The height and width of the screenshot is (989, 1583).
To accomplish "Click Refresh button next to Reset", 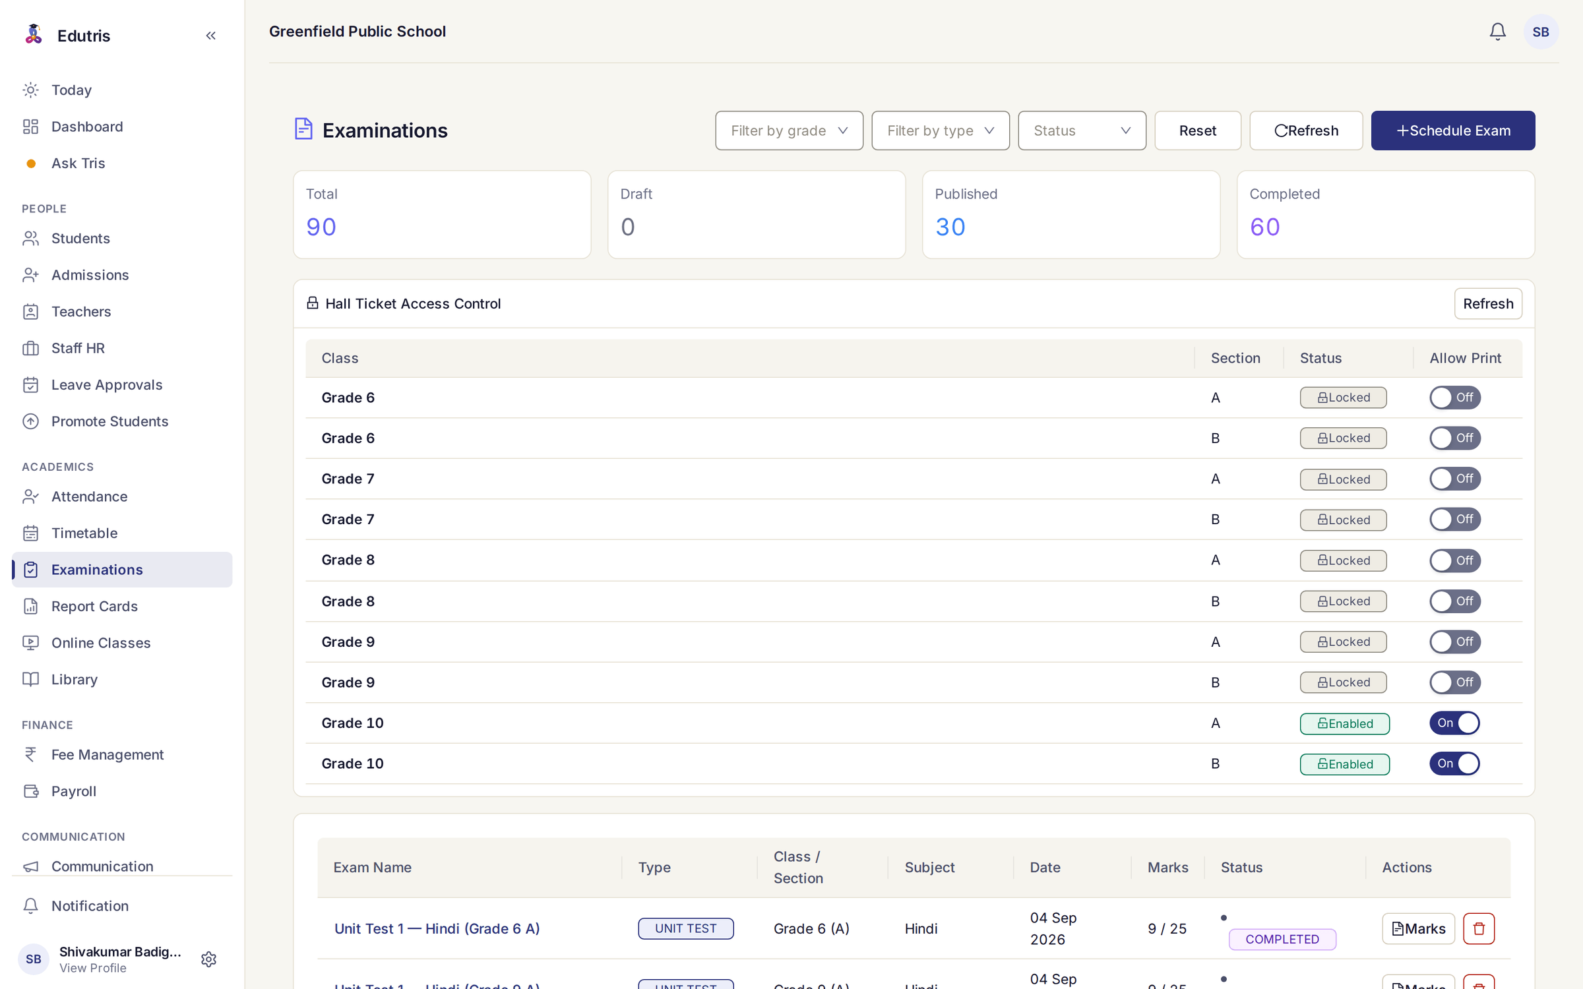I will coord(1306,131).
